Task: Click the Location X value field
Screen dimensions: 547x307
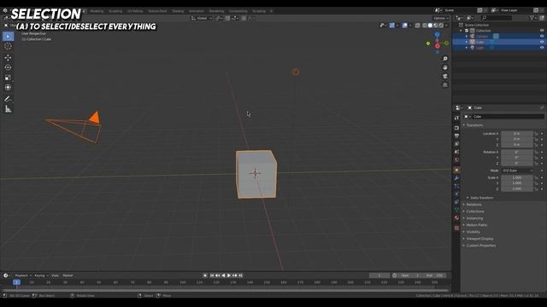Action: (x=517, y=134)
